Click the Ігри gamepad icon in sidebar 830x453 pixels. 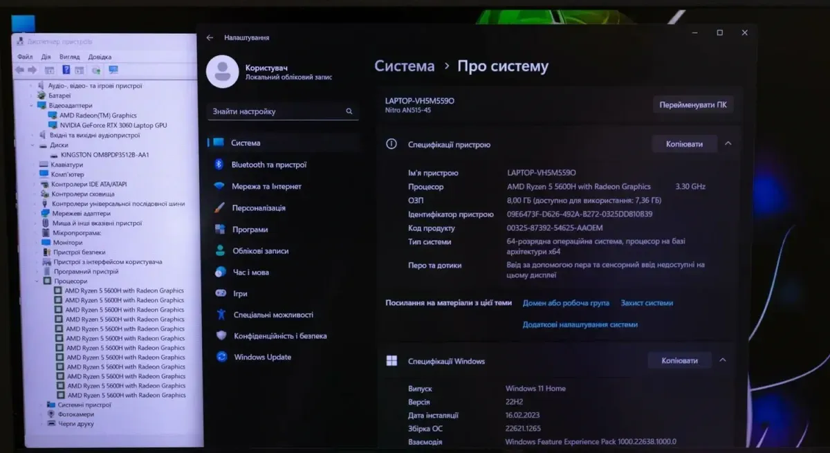click(x=221, y=293)
